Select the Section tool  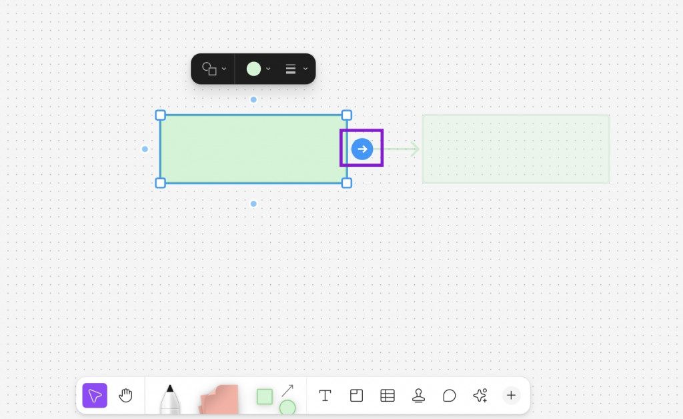point(356,396)
